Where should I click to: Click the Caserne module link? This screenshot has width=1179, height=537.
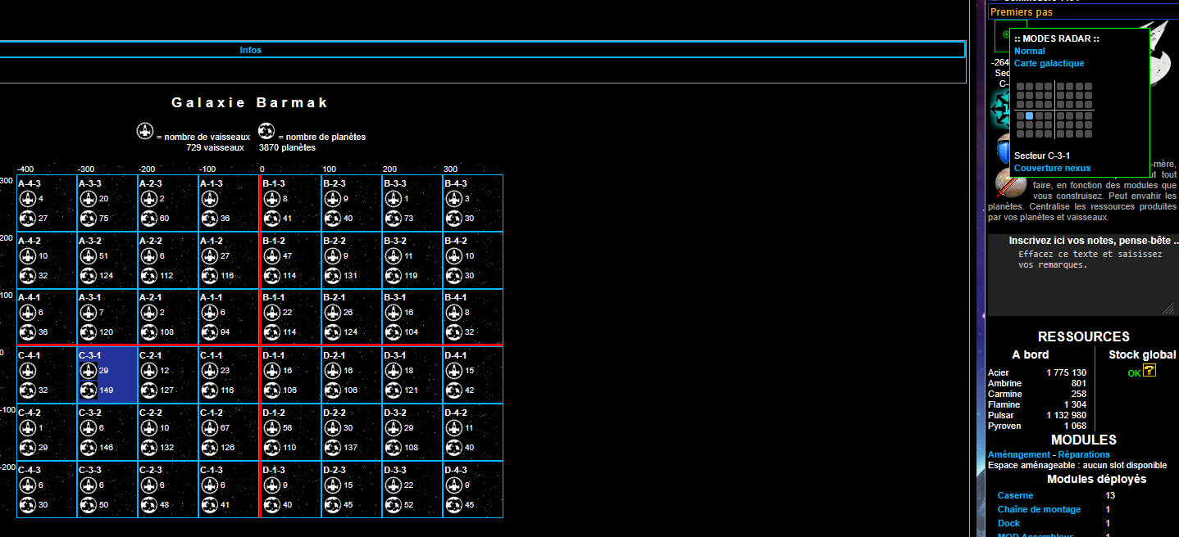pos(1015,495)
